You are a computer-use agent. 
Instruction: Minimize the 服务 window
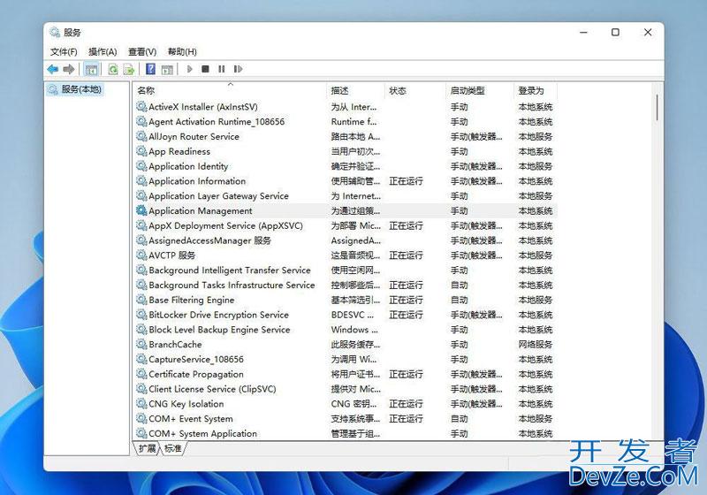tap(583, 33)
